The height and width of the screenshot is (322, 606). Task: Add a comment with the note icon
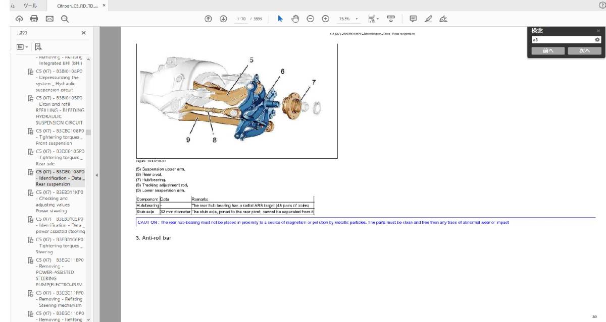(x=414, y=19)
